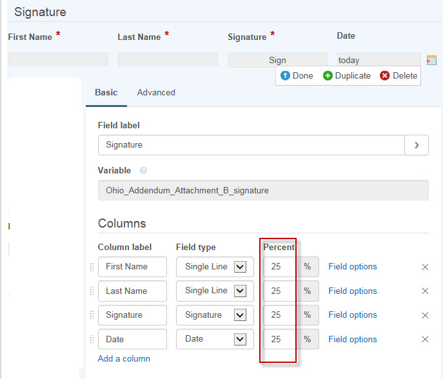
Task: Grab the drag handle for First Name row
Action: tap(92, 267)
